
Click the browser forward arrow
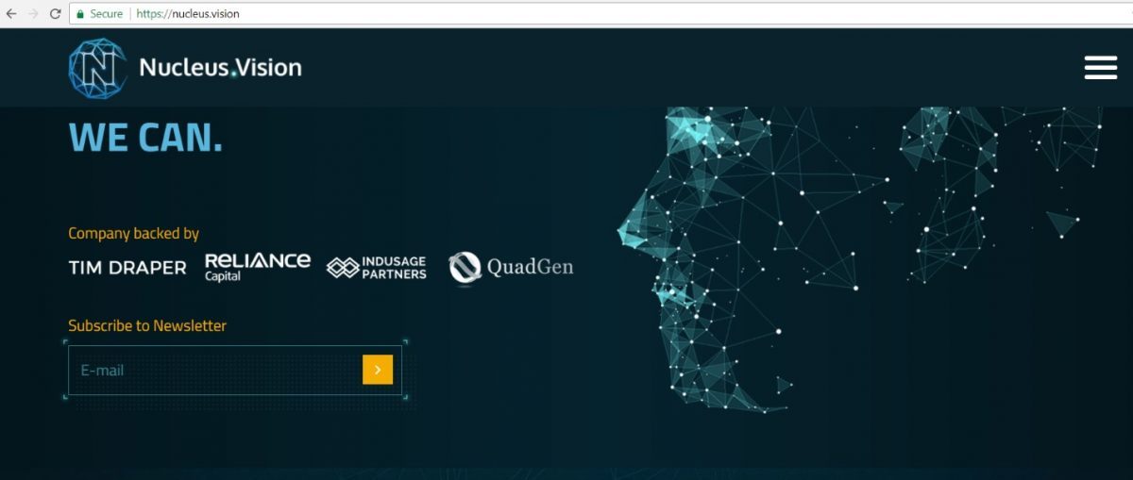coord(34,14)
